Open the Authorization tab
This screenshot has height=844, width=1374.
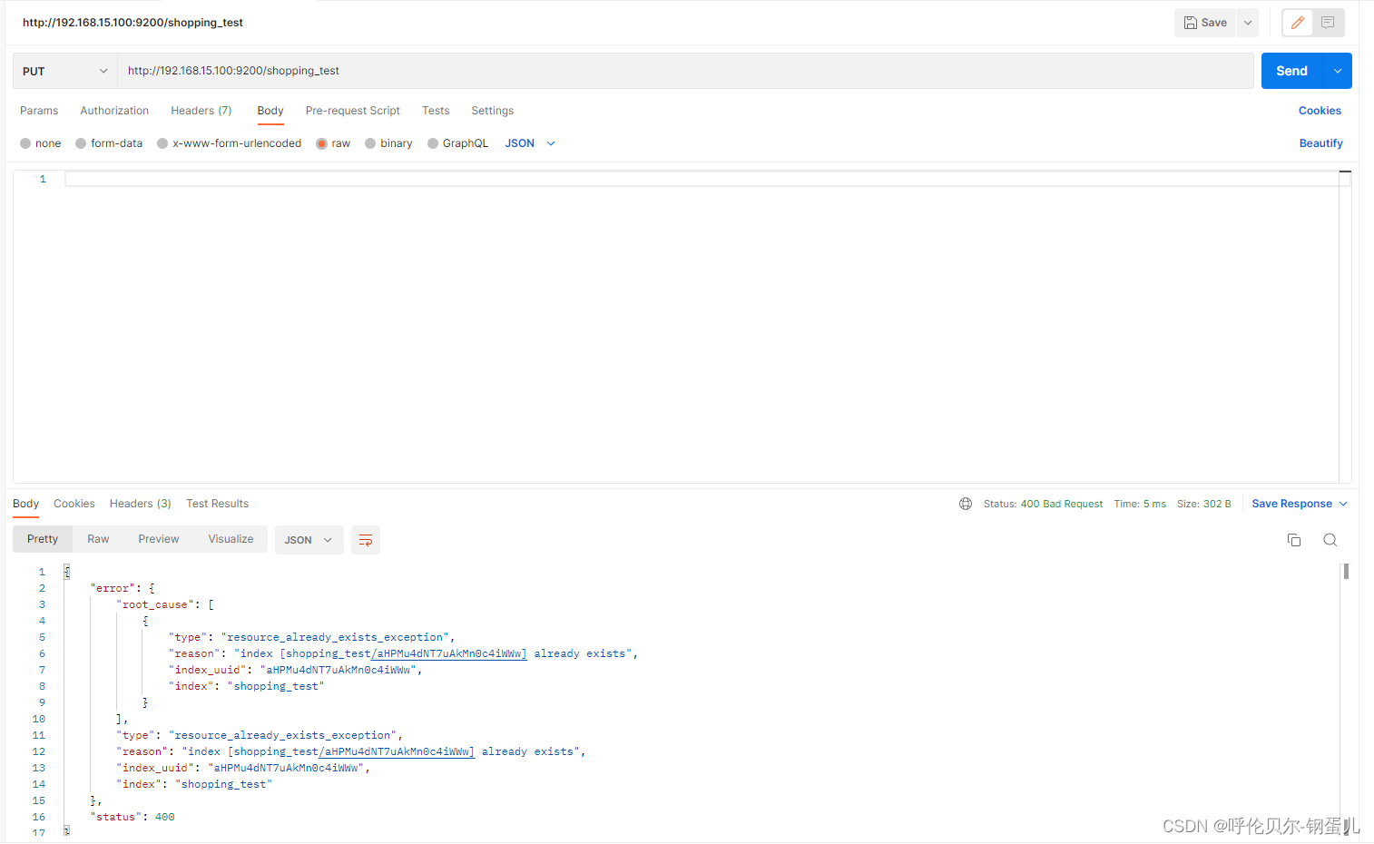114,111
